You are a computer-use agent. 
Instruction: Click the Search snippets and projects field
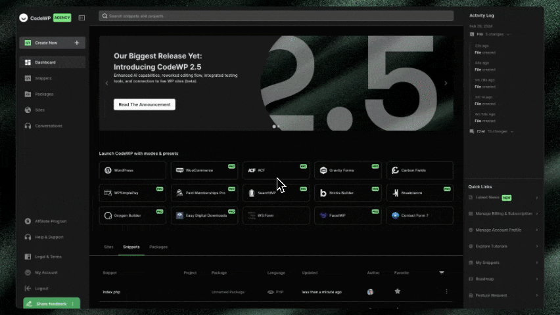click(x=276, y=16)
